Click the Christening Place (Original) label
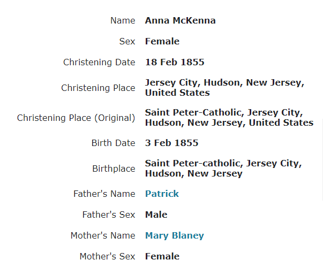This screenshot has height=268, width=323. 76,118
